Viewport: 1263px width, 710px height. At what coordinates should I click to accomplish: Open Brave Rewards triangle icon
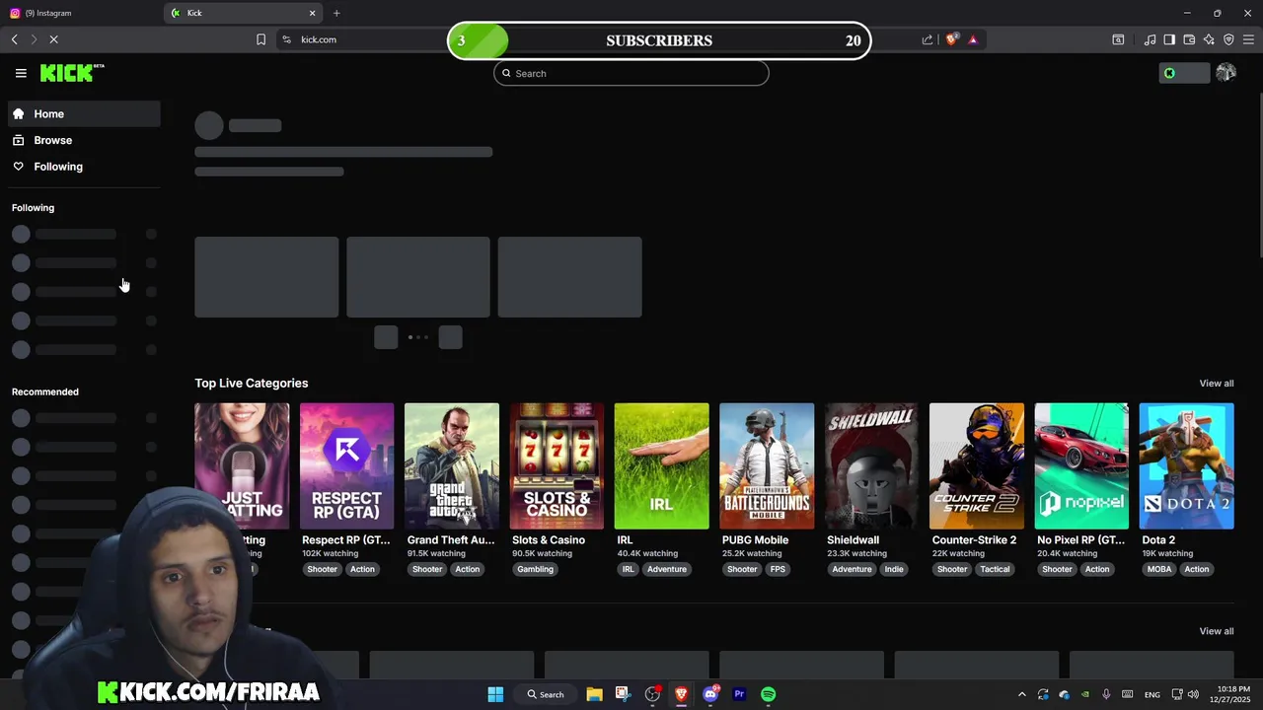click(973, 39)
